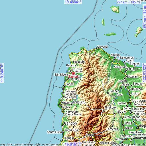Click the Bantay label
The image size is (146, 146).
(66, 107)
